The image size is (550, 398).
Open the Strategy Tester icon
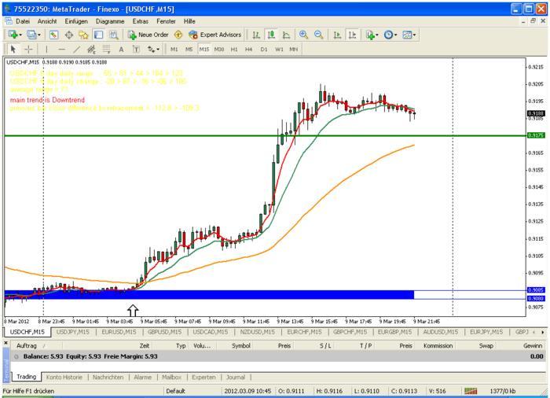point(114,35)
